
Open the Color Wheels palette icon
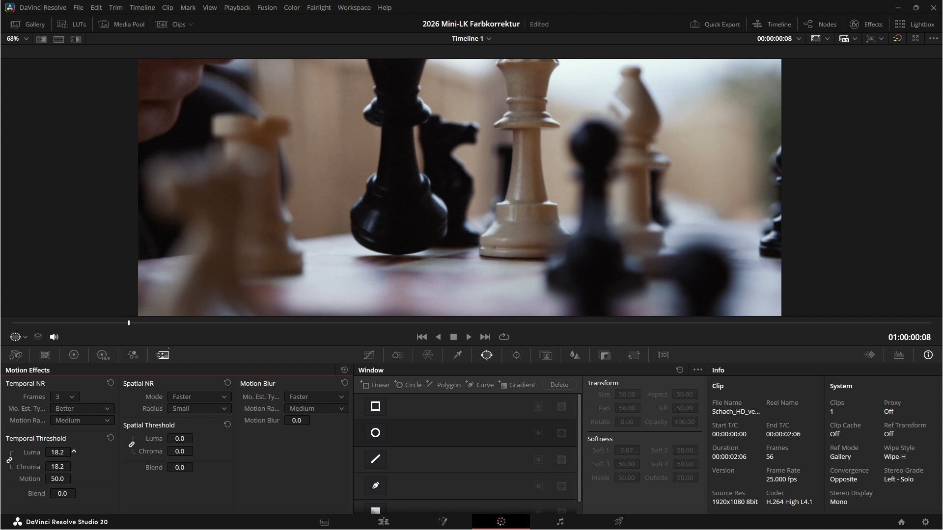click(74, 355)
